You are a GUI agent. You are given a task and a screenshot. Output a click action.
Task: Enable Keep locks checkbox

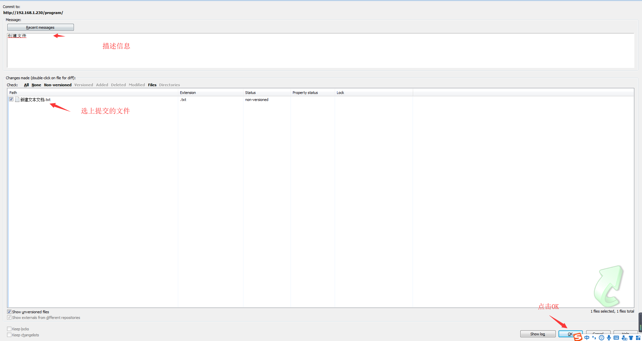(x=9, y=329)
